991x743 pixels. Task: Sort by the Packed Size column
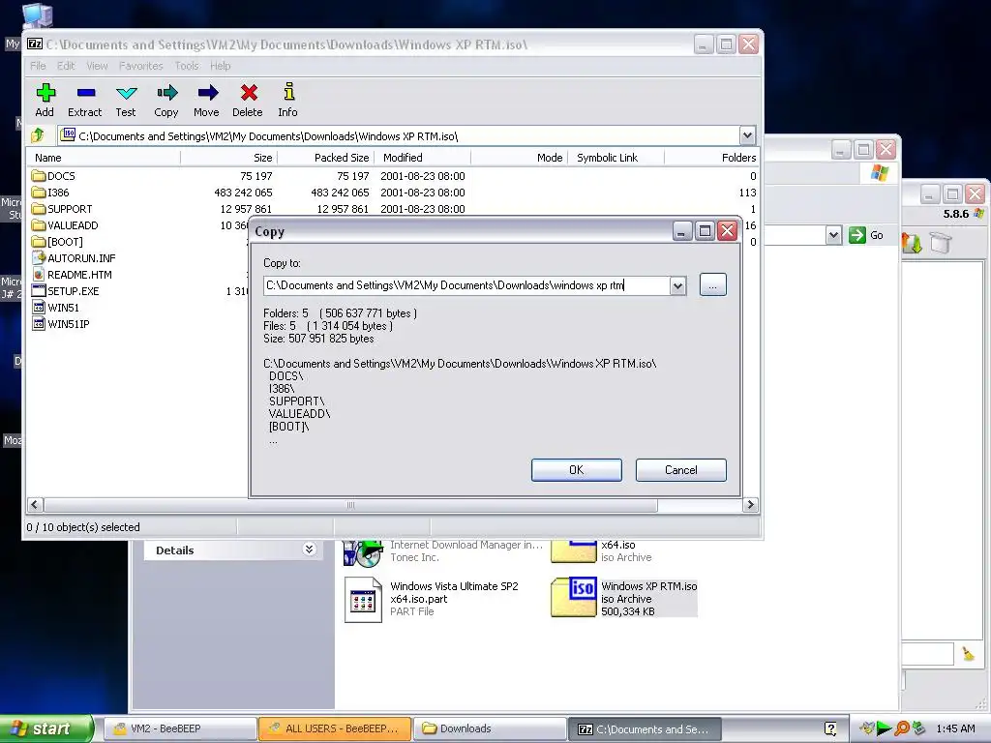click(325, 158)
